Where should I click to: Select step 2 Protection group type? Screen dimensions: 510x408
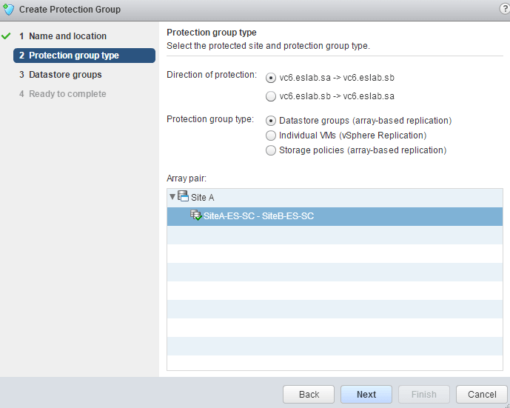click(73, 56)
